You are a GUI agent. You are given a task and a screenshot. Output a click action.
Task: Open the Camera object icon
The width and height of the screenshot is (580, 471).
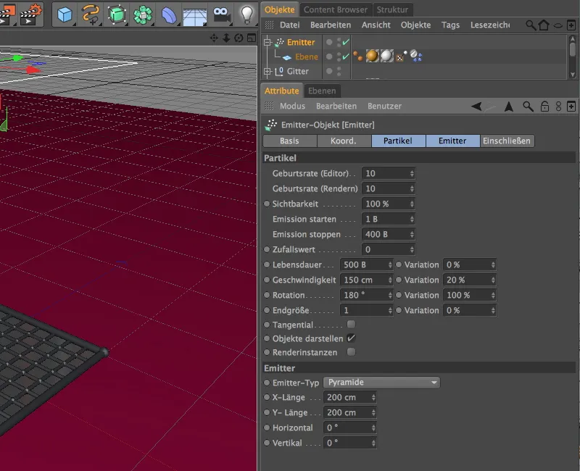(x=221, y=15)
